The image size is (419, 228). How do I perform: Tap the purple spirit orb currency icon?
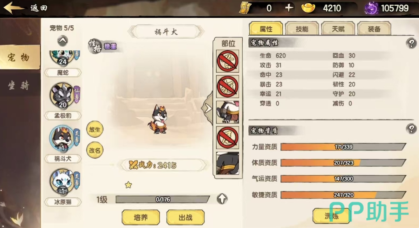point(371,8)
